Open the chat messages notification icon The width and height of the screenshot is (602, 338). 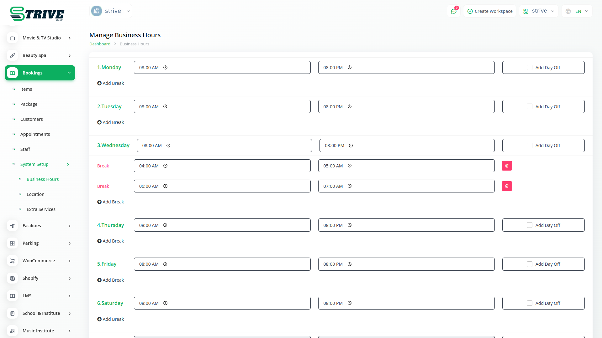(454, 11)
